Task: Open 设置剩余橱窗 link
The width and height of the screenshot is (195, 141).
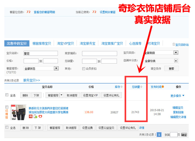Action: [x=108, y=12]
